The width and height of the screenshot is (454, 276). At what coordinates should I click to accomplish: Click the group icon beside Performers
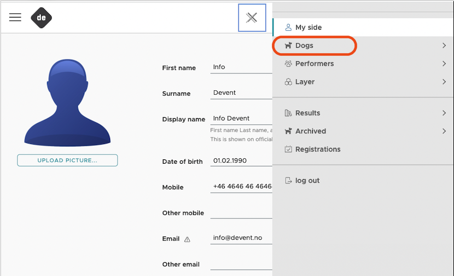[x=288, y=64]
